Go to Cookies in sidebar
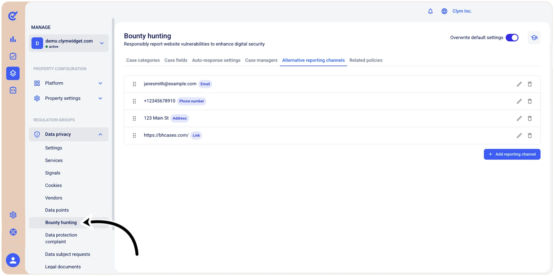 pos(53,185)
